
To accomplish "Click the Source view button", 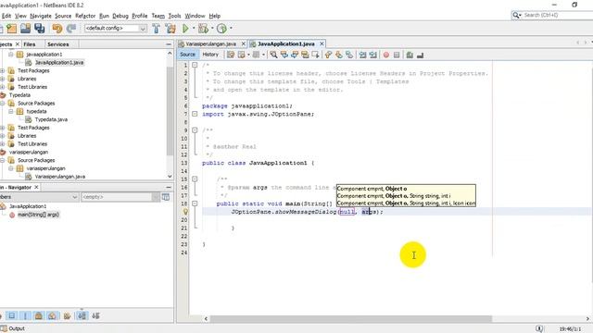I will pyautogui.click(x=187, y=55).
